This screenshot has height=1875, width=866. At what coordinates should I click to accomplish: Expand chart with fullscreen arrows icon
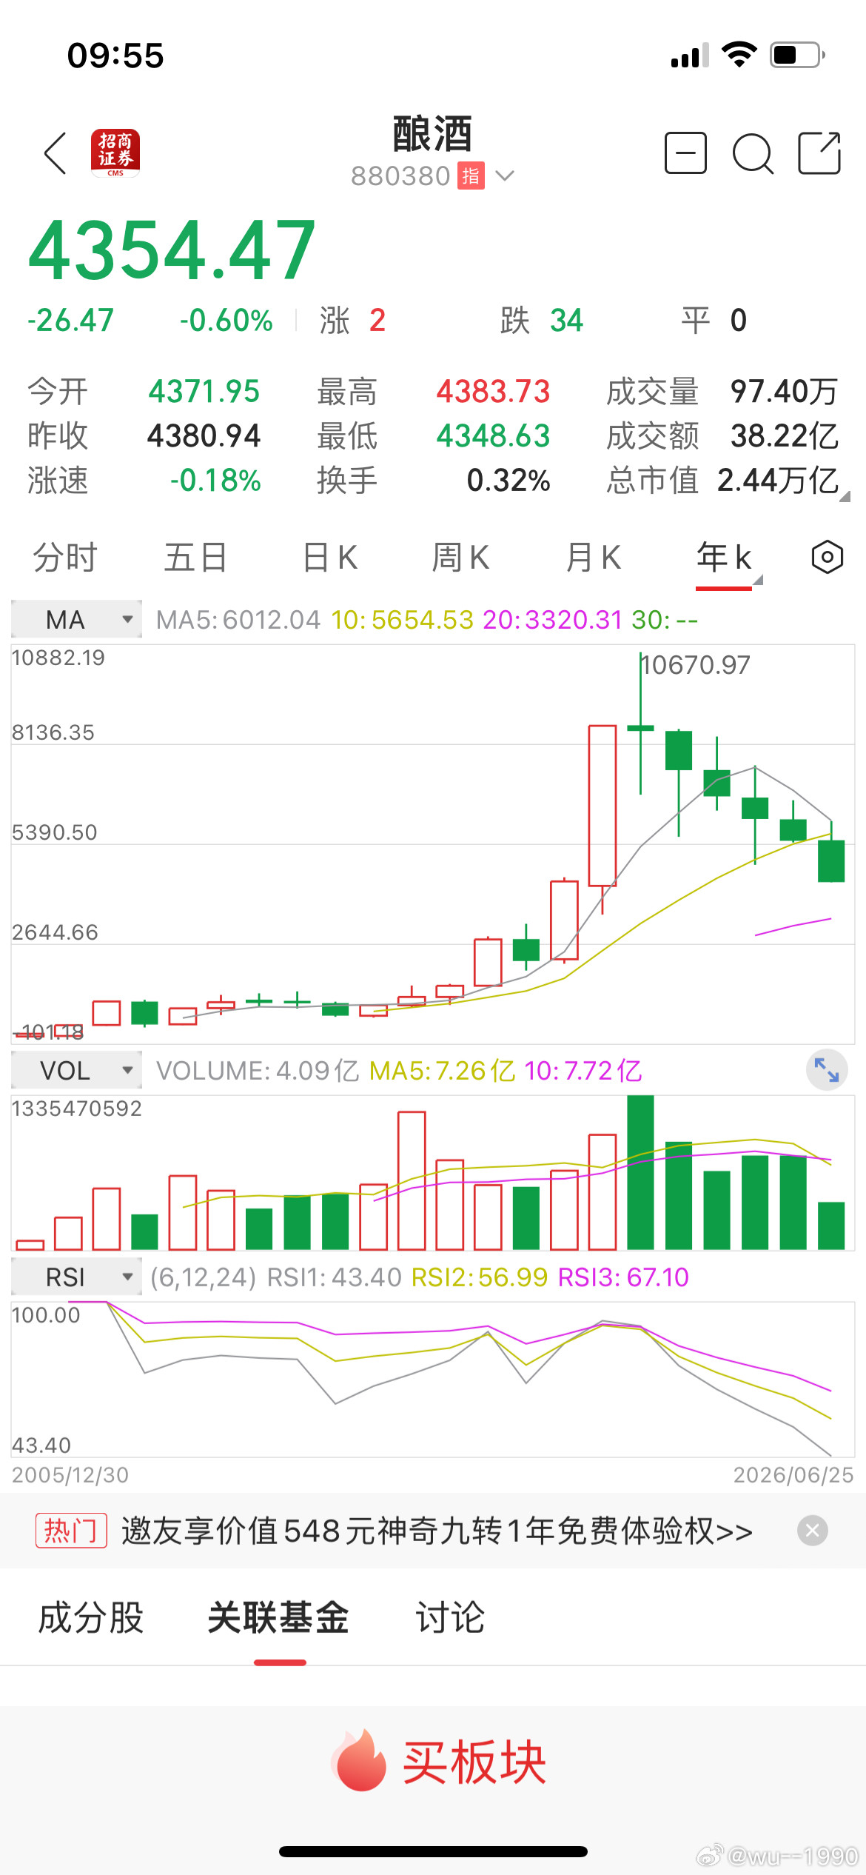(827, 1070)
